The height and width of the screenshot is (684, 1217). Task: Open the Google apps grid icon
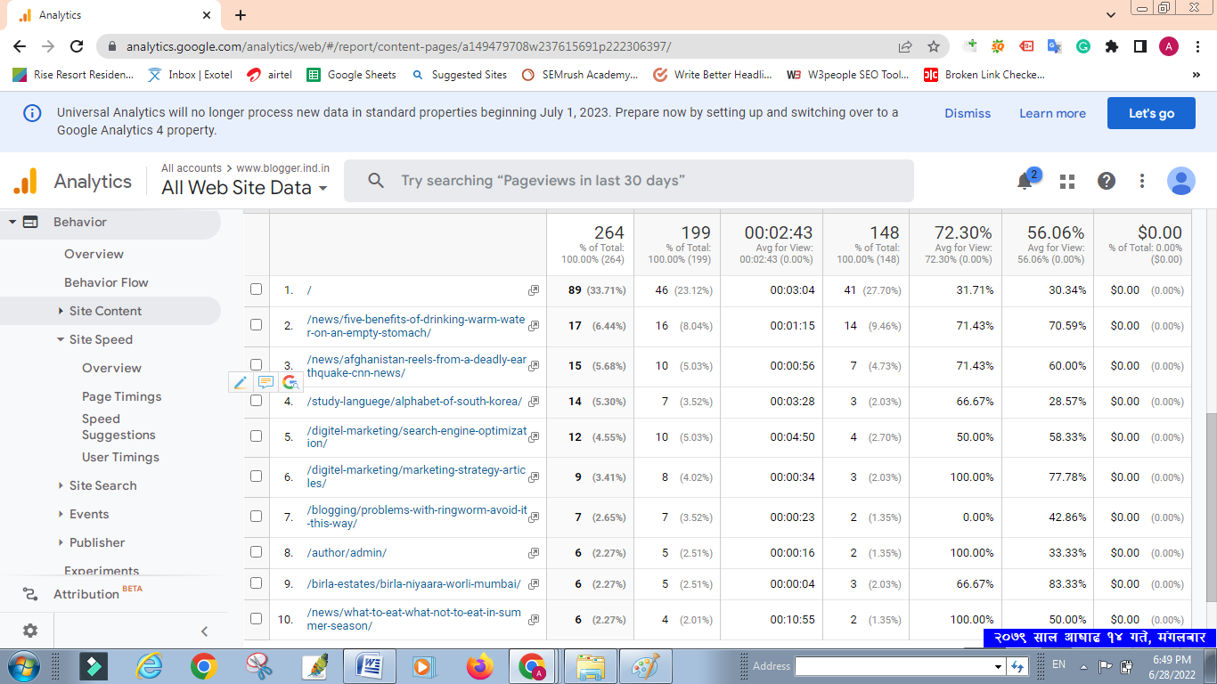1067,181
